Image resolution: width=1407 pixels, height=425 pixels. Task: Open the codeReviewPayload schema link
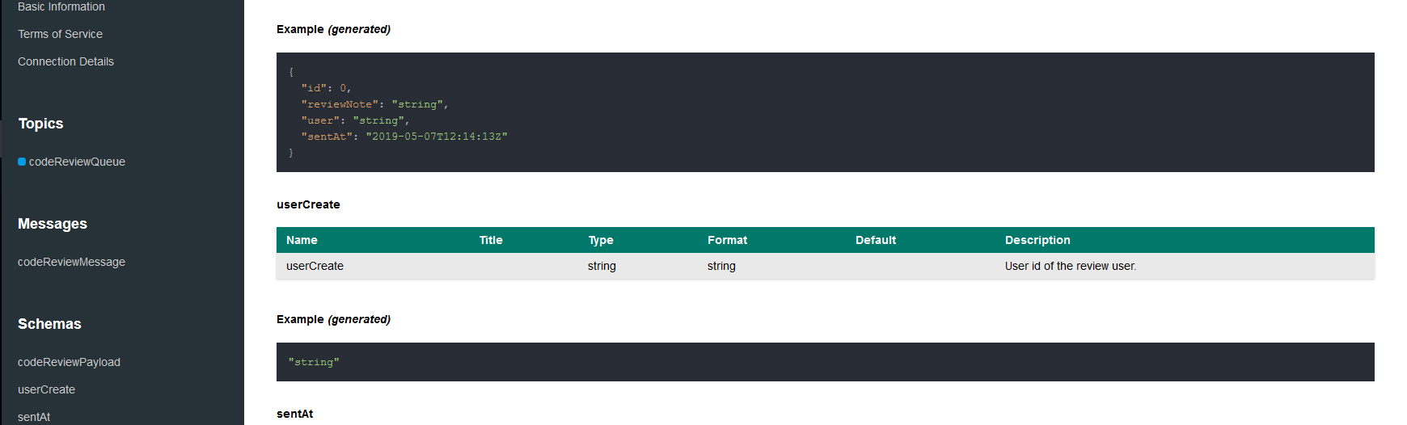click(x=69, y=362)
